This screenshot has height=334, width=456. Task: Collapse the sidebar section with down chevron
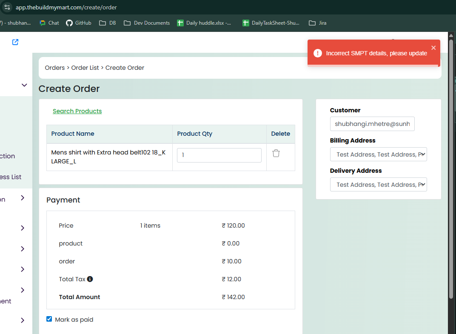(x=24, y=85)
